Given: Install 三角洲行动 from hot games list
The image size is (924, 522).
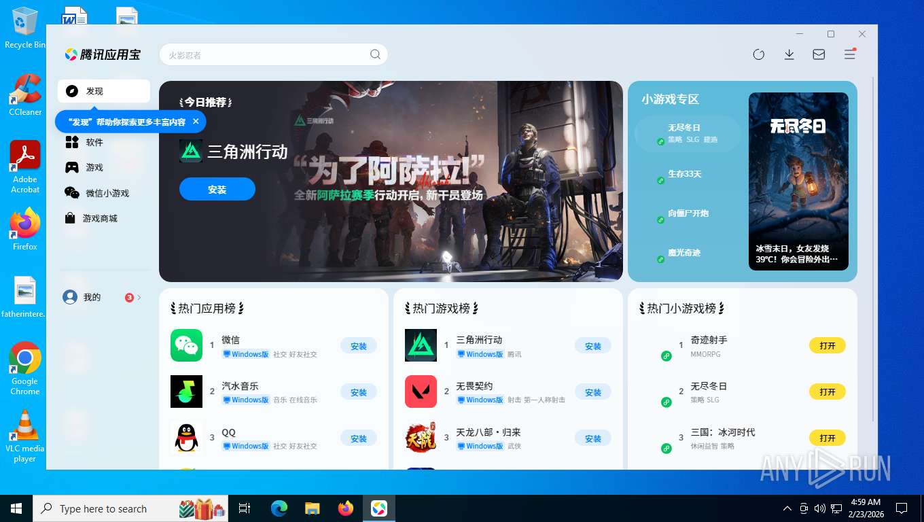Looking at the screenshot, I should (x=593, y=346).
